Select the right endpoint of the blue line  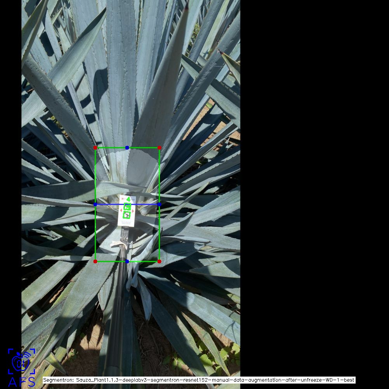point(159,204)
